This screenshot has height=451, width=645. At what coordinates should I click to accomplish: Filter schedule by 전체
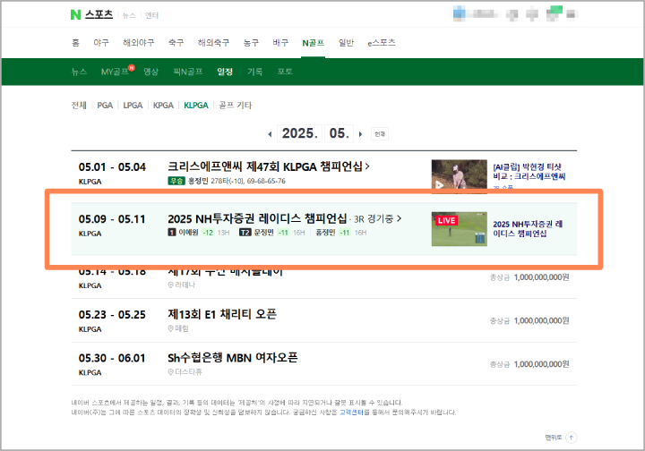pyautogui.click(x=79, y=106)
